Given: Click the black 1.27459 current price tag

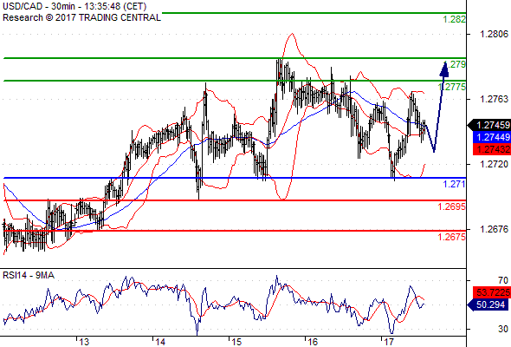Looking at the screenshot, I should [489, 125].
